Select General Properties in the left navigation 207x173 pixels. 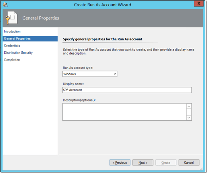pyautogui.click(x=17, y=39)
